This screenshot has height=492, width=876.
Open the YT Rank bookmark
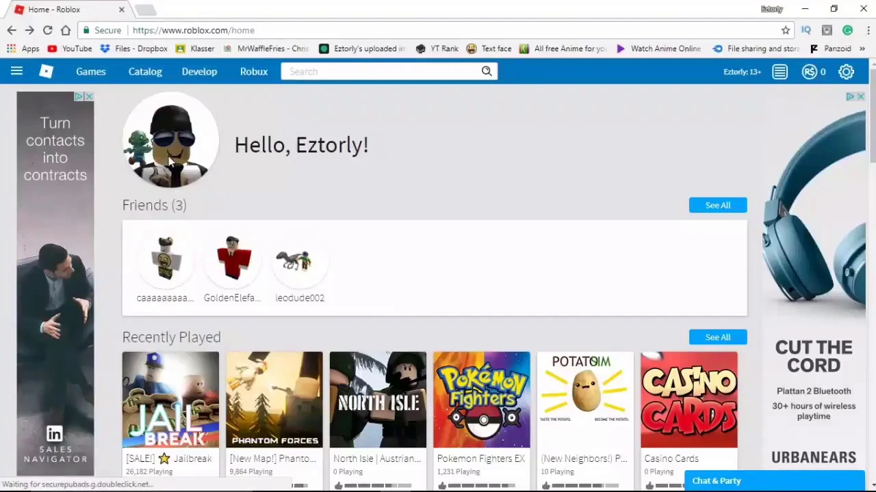pos(437,49)
